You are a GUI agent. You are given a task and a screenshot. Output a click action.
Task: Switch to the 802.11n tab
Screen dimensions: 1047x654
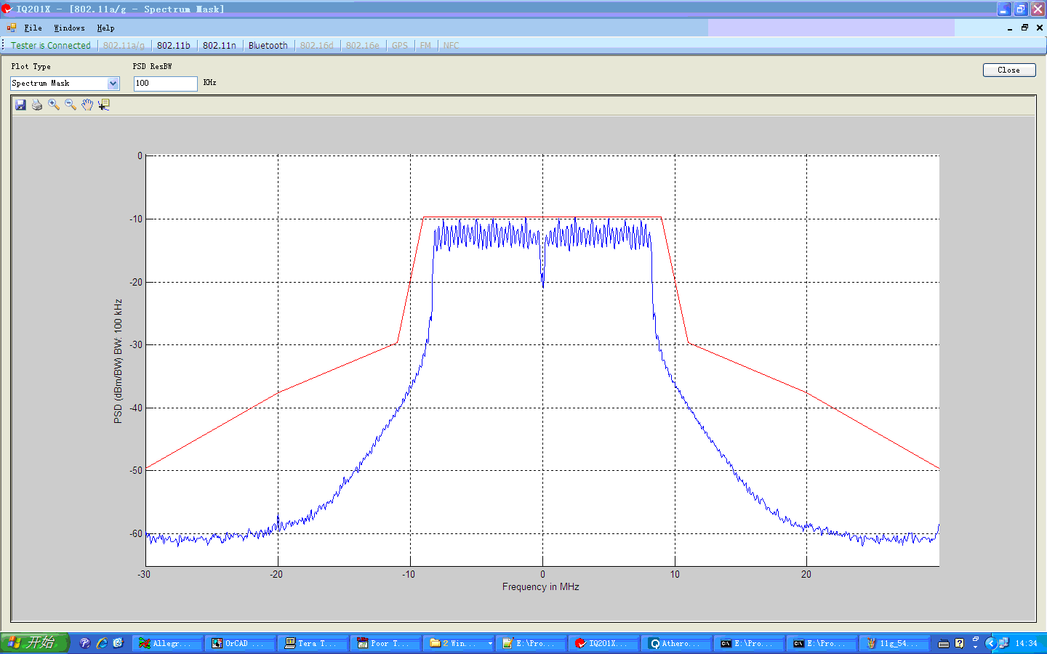point(220,45)
